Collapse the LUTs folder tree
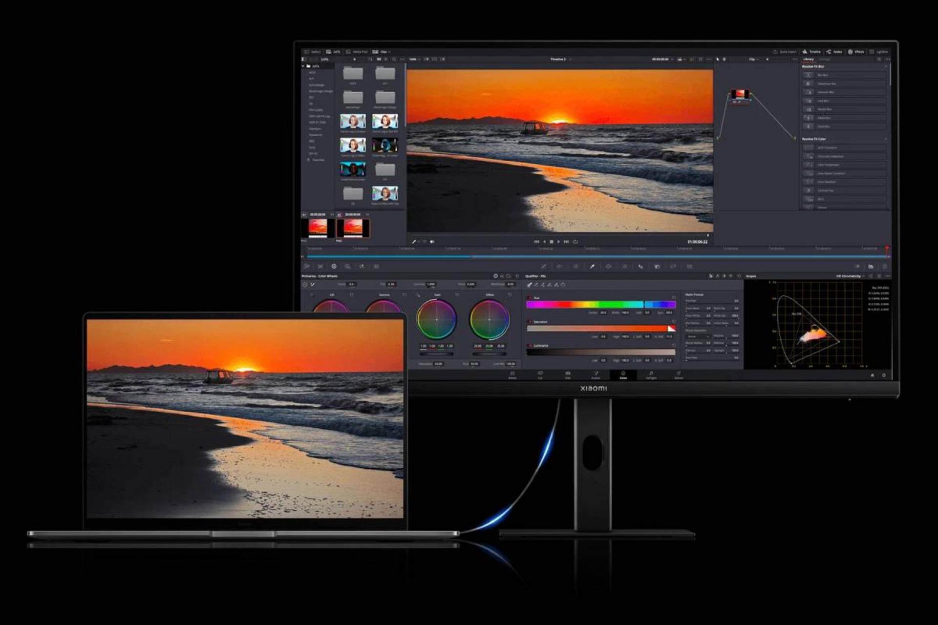 pos(303,66)
